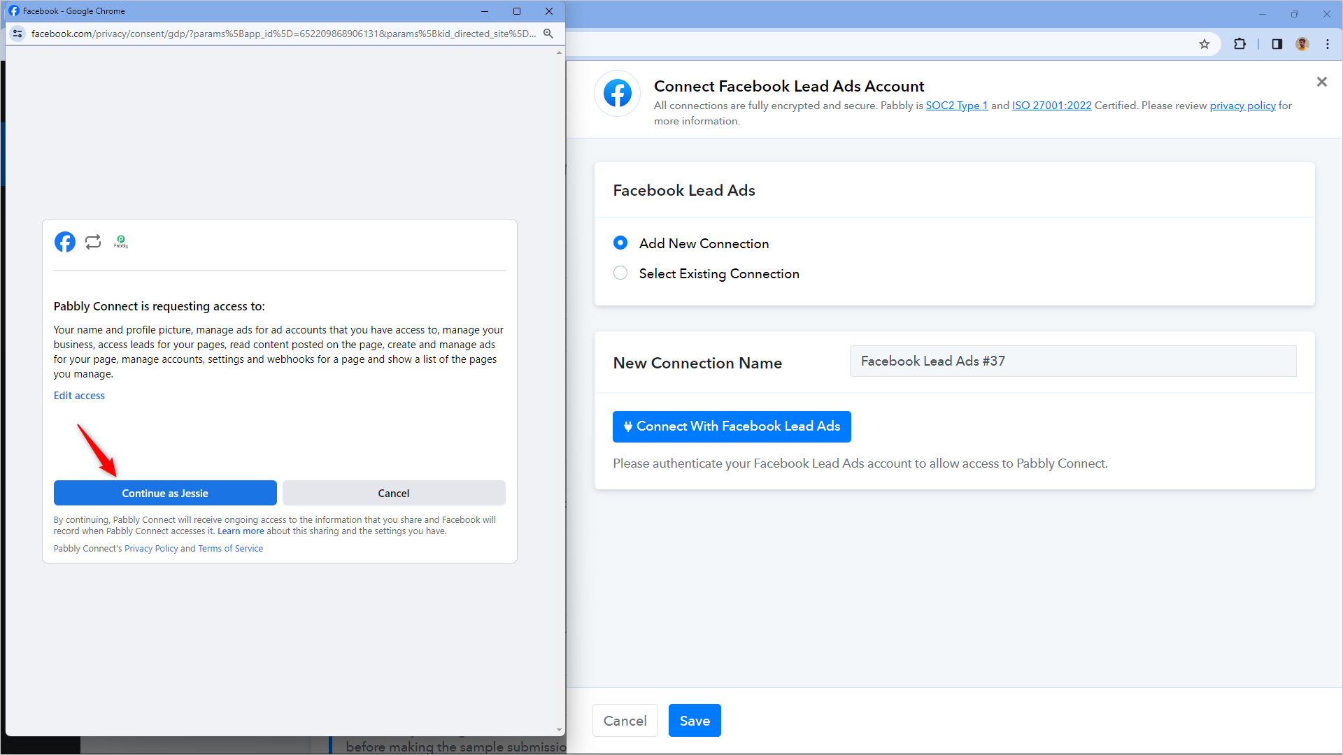Open the Chrome profile avatar
Viewport: 1343px width, 755px height.
1302,44
